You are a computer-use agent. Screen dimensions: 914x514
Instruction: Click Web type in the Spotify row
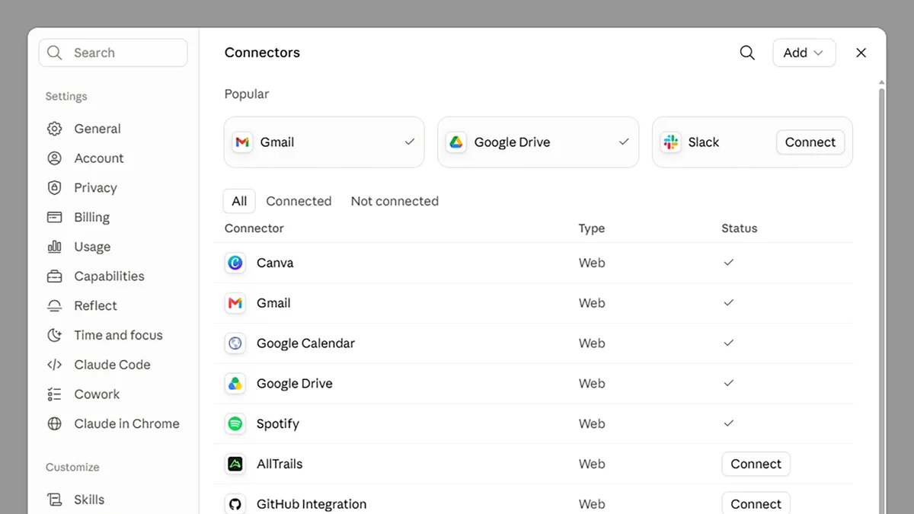(592, 423)
